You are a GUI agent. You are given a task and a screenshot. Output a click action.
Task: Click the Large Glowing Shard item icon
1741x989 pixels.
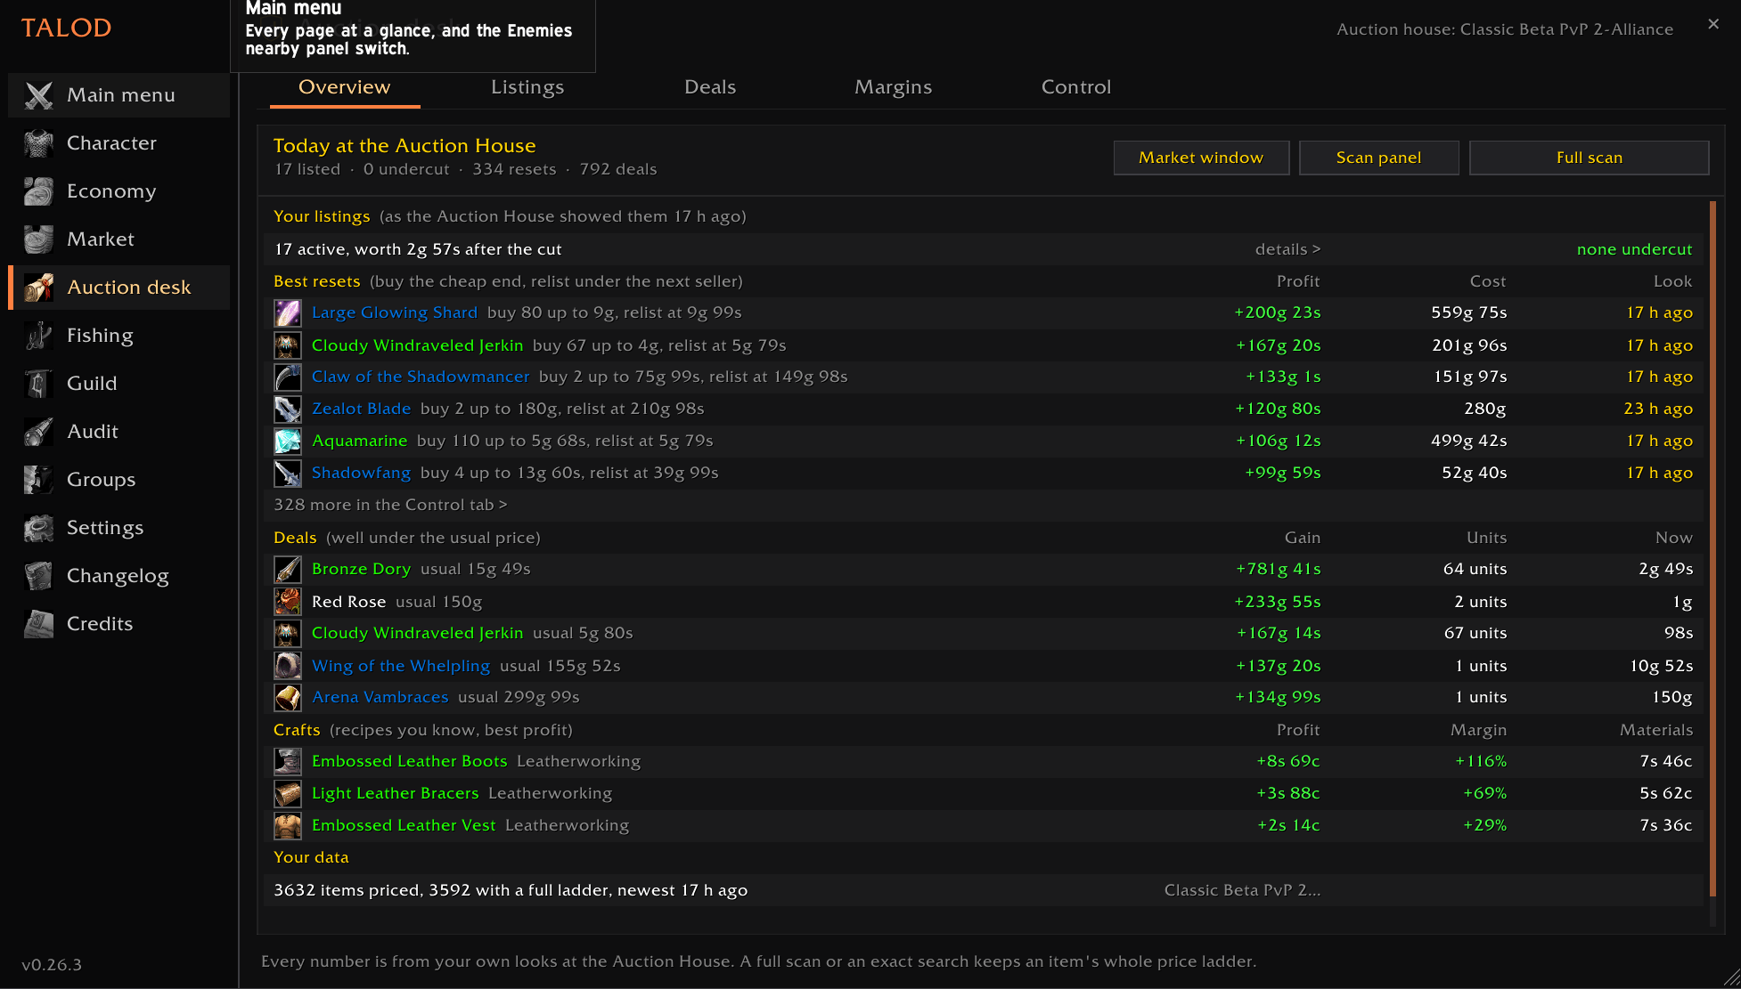288,313
